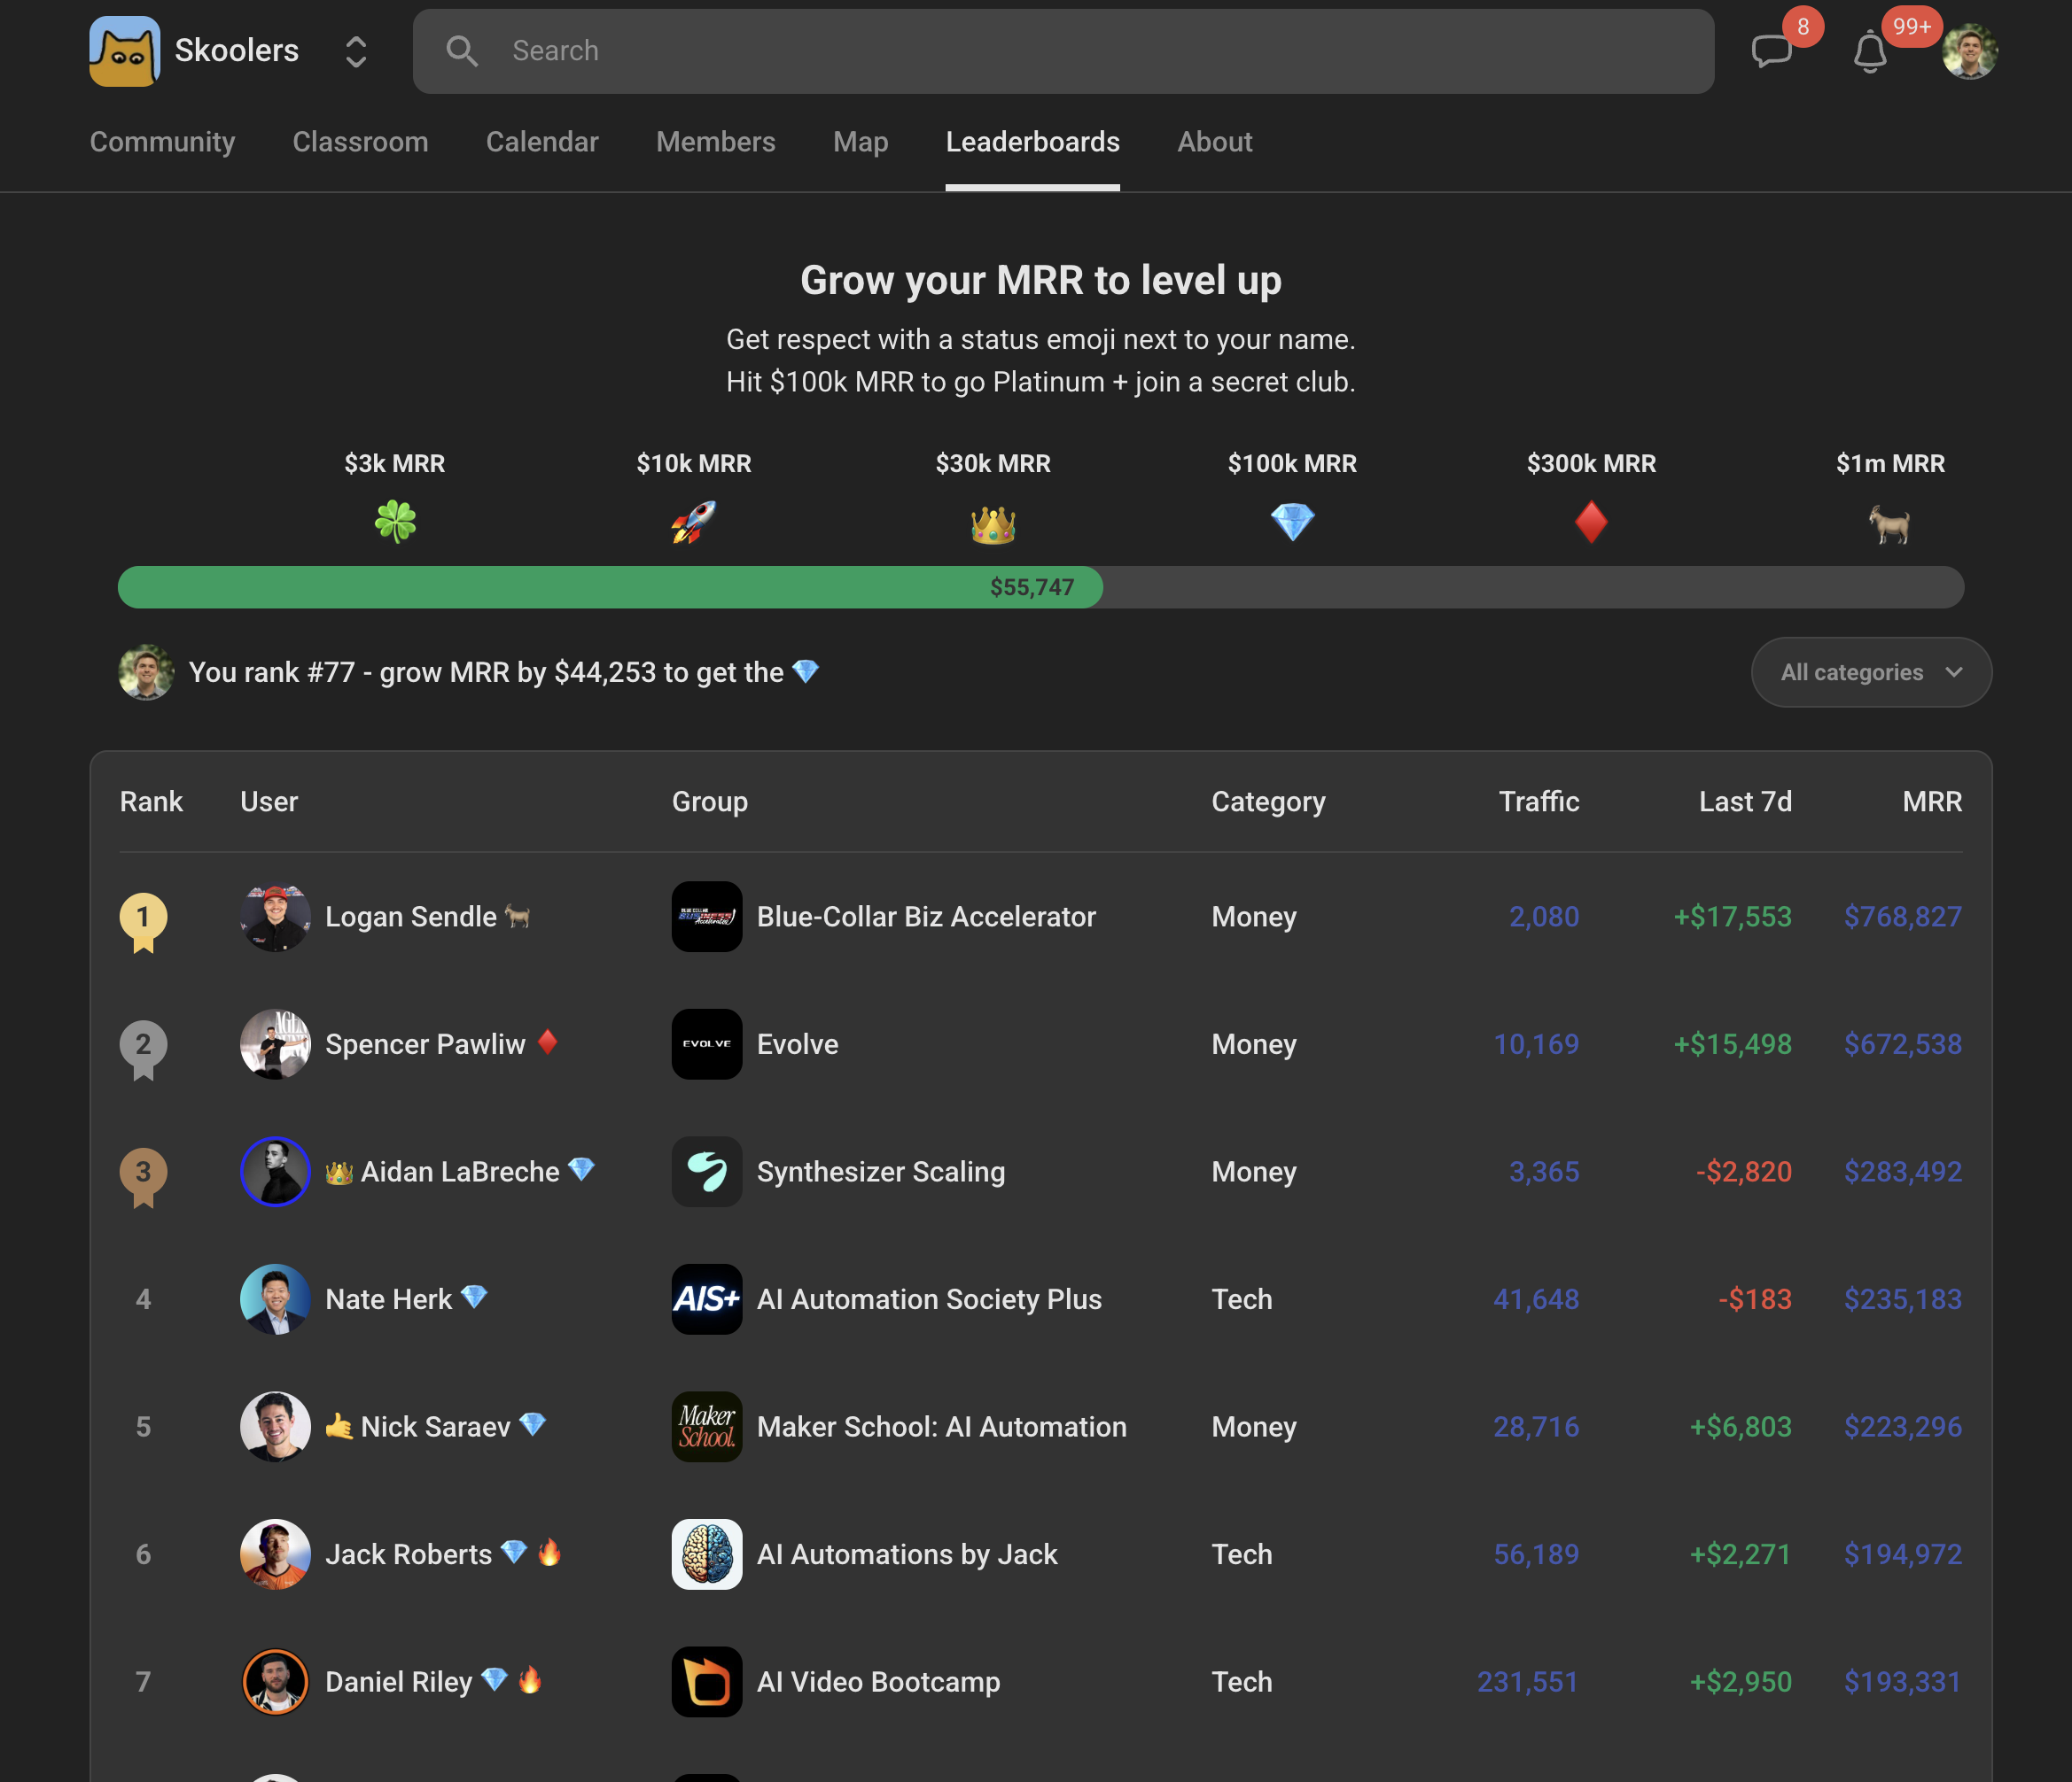This screenshot has height=1782, width=2072.
Task: Click the fire emoji beside Jack Roberts
Action: pos(549,1552)
